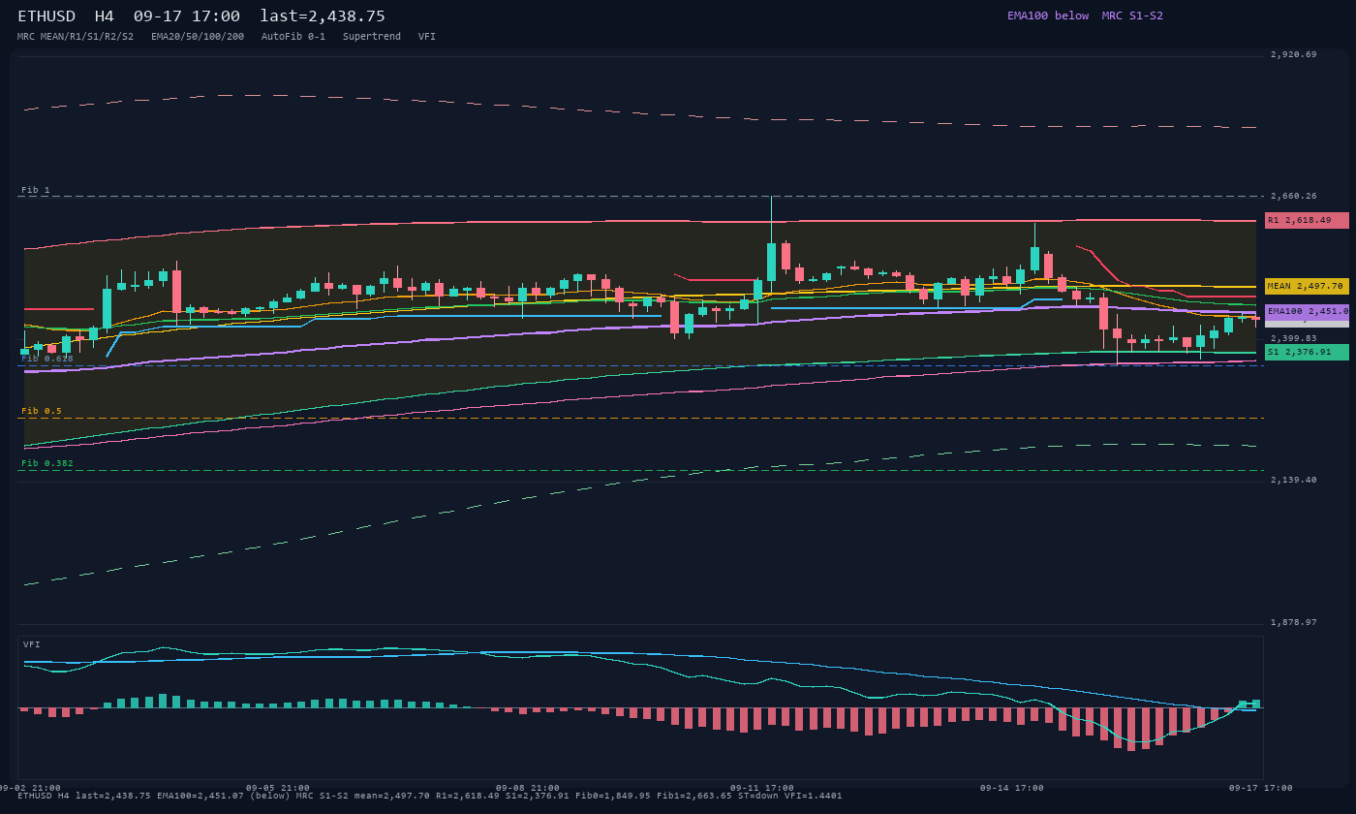Click the 09-14 17:00 time axis label

coord(1012,788)
